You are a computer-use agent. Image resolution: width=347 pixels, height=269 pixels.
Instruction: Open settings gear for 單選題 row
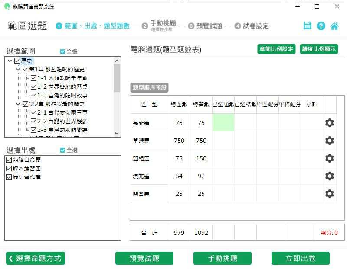coord(330,141)
